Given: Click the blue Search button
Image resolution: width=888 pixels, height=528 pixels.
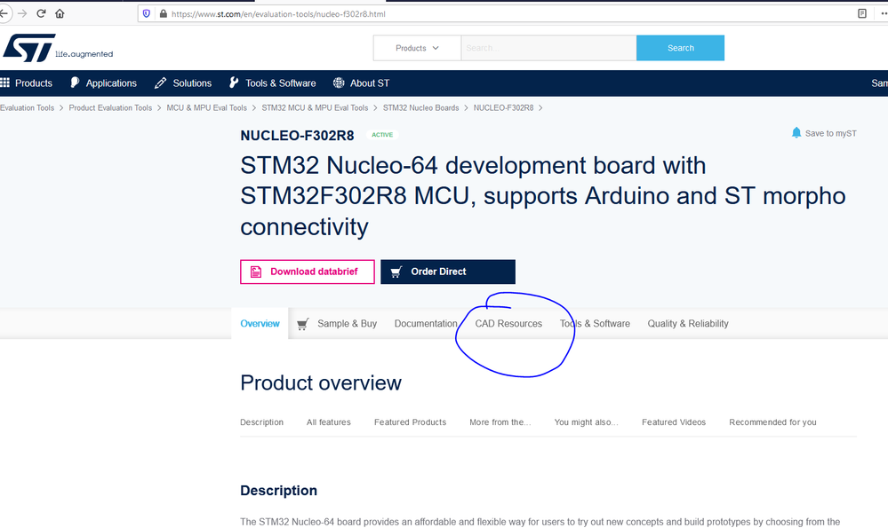Looking at the screenshot, I should point(680,48).
